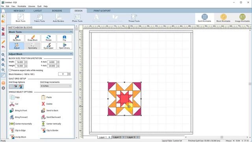Click the Block Rotation value field
Screen dimensions: 252x142
click(x=63, y=74)
